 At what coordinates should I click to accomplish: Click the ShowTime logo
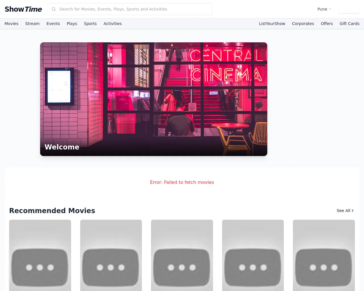(23, 9)
